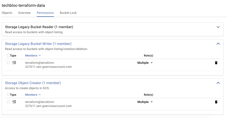Open the Overview tab
Screen dimensions: 227x118
[24, 13]
